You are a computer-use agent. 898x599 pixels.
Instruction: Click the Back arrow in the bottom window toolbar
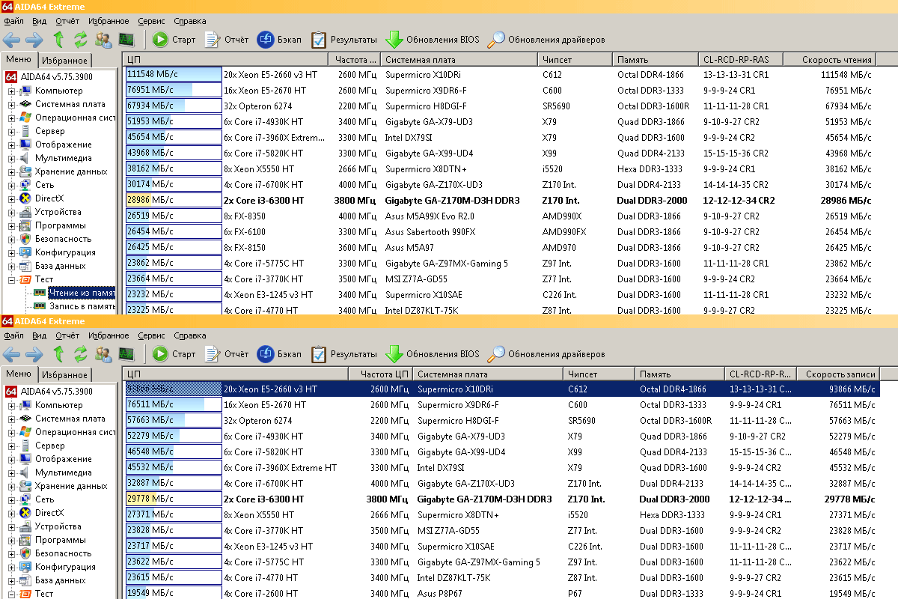(12, 354)
